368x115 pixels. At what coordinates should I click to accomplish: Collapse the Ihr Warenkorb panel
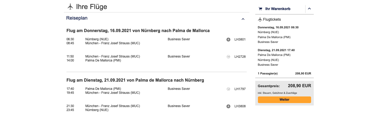(309, 9)
